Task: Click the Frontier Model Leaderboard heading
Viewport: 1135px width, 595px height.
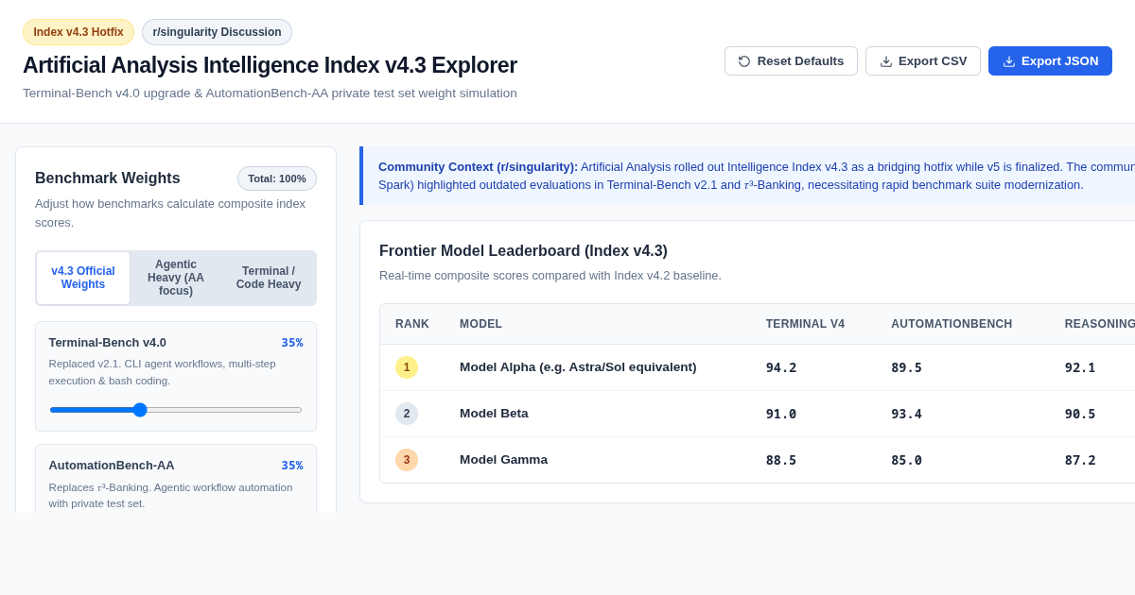Action: pos(523,251)
